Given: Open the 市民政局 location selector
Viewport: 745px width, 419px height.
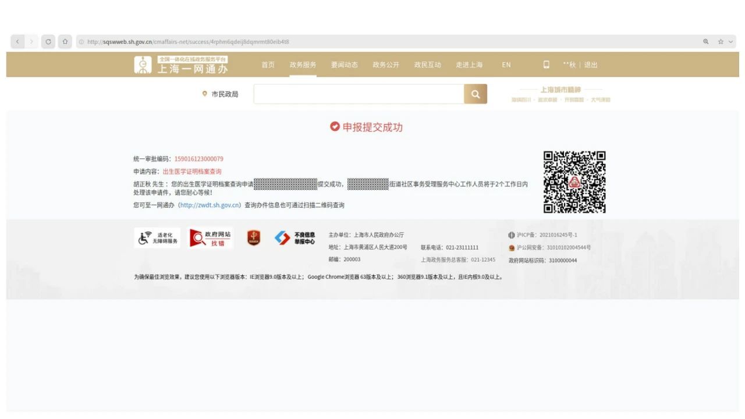Looking at the screenshot, I should tap(221, 94).
